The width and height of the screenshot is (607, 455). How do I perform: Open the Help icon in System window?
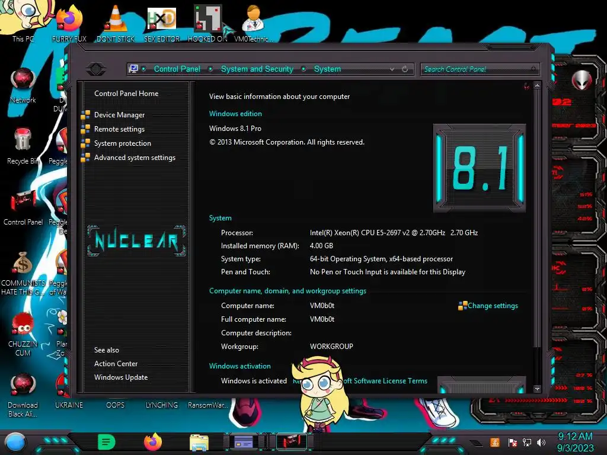(x=526, y=86)
